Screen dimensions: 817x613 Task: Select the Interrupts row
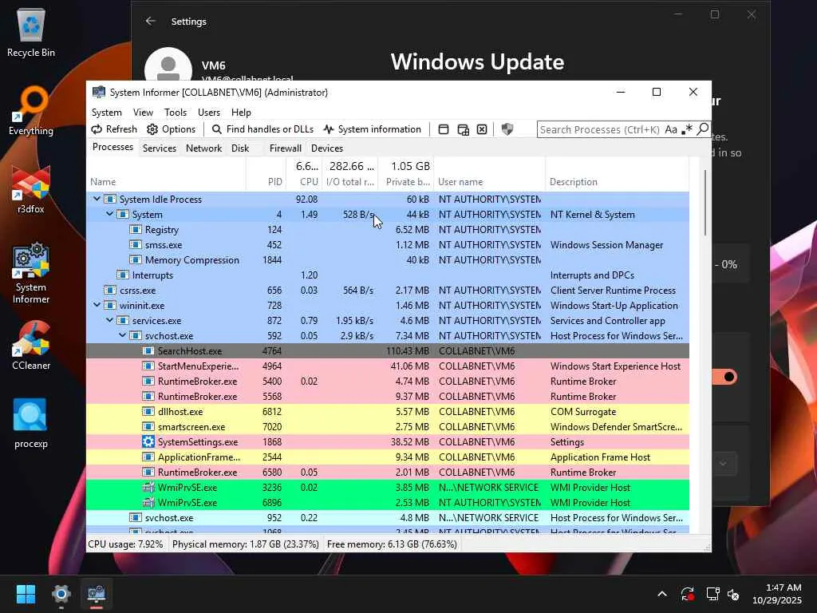point(388,275)
